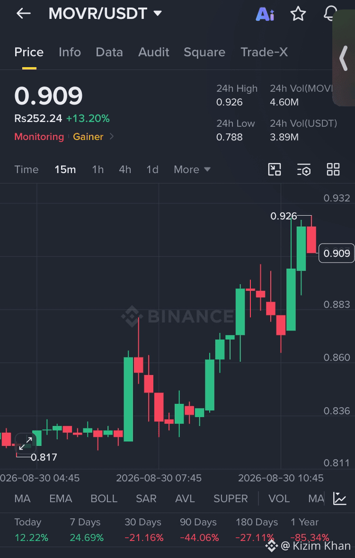Image resolution: width=355 pixels, height=558 pixels.
Task: Click Today performance 12.22%
Action: (x=31, y=537)
